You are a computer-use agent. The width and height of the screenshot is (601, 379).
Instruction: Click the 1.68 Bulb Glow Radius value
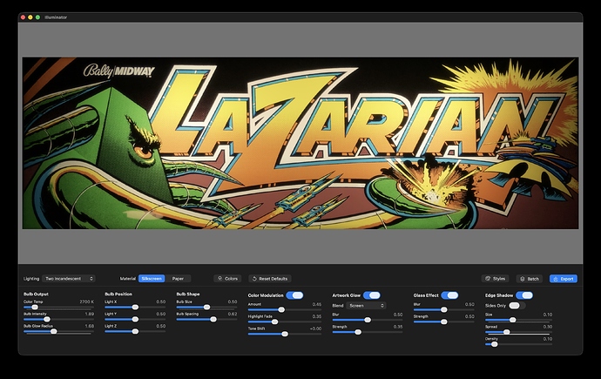tap(90, 326)
